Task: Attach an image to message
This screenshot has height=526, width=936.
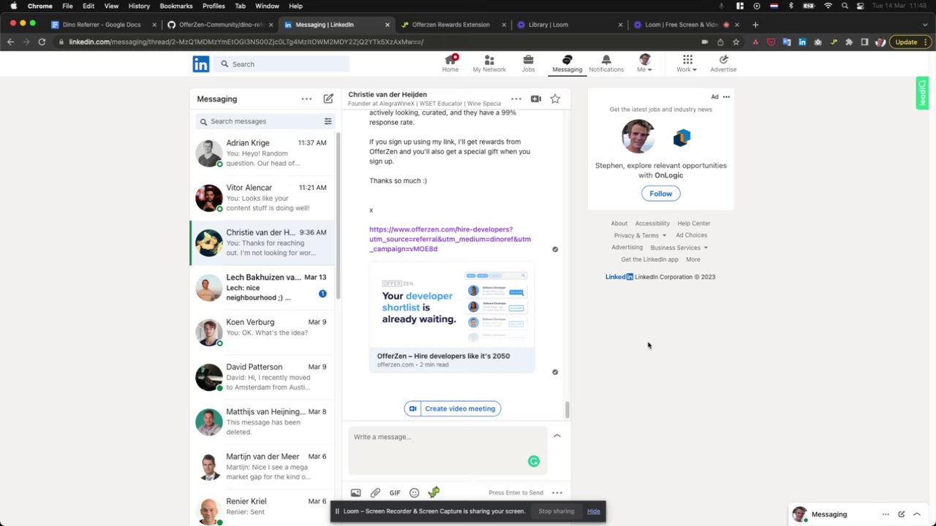Action: 355,493
